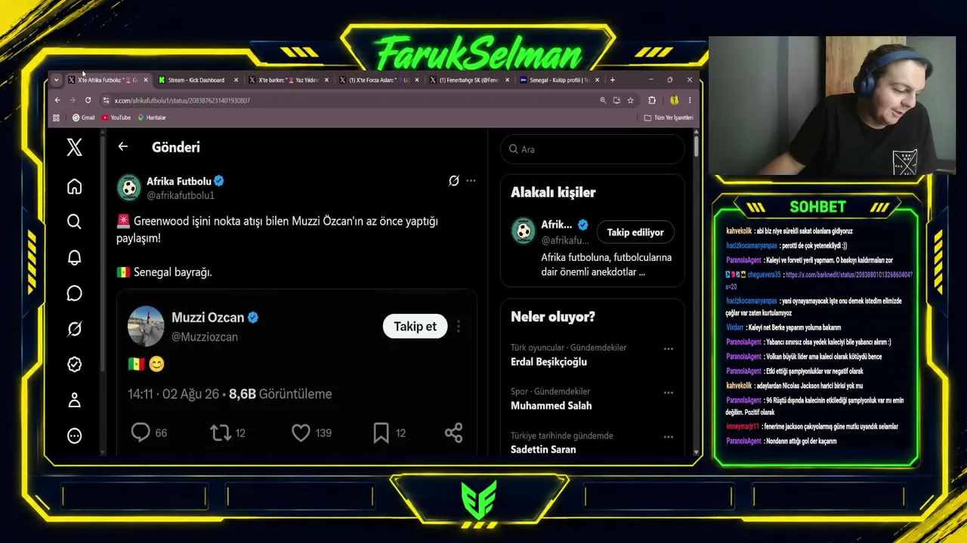The image size is (967, 543).
Task: Open the Erdal Beşikçioğlu trend
Action: pyautogui.click(x=548, y=362)
